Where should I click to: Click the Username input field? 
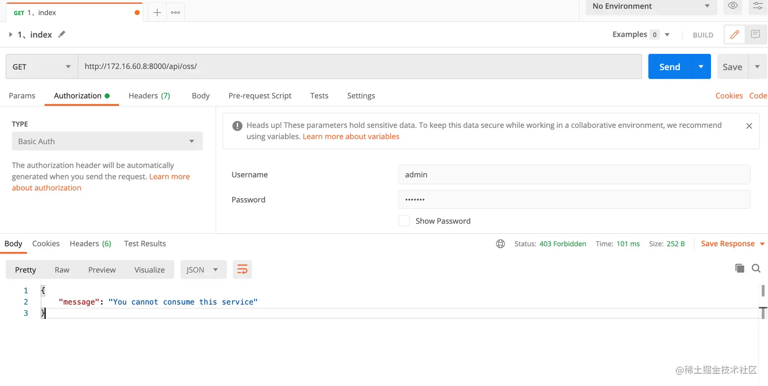[x=574, y=175]
